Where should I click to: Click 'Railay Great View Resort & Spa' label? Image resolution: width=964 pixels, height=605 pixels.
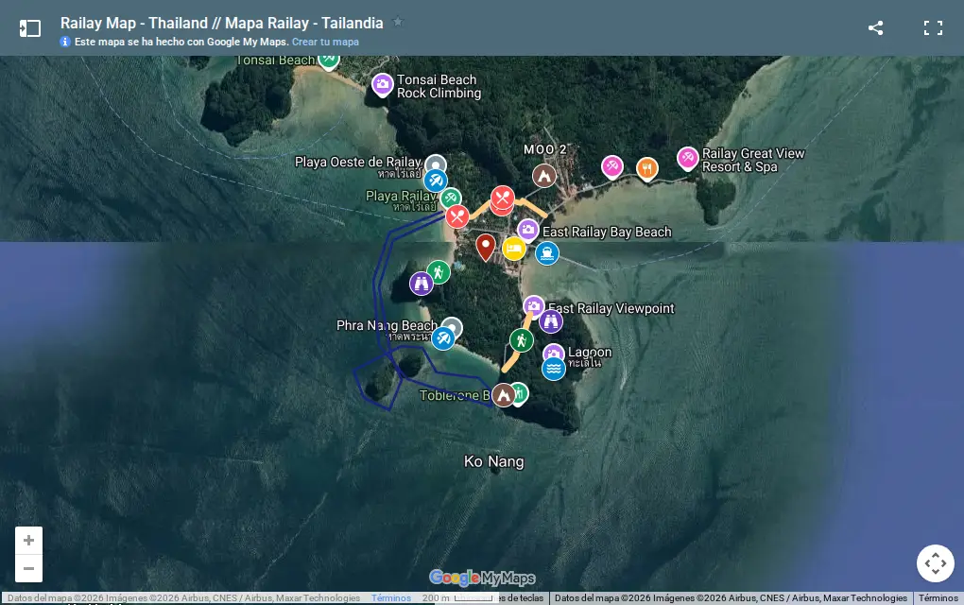pyautogui.click(x=753, y=161)
